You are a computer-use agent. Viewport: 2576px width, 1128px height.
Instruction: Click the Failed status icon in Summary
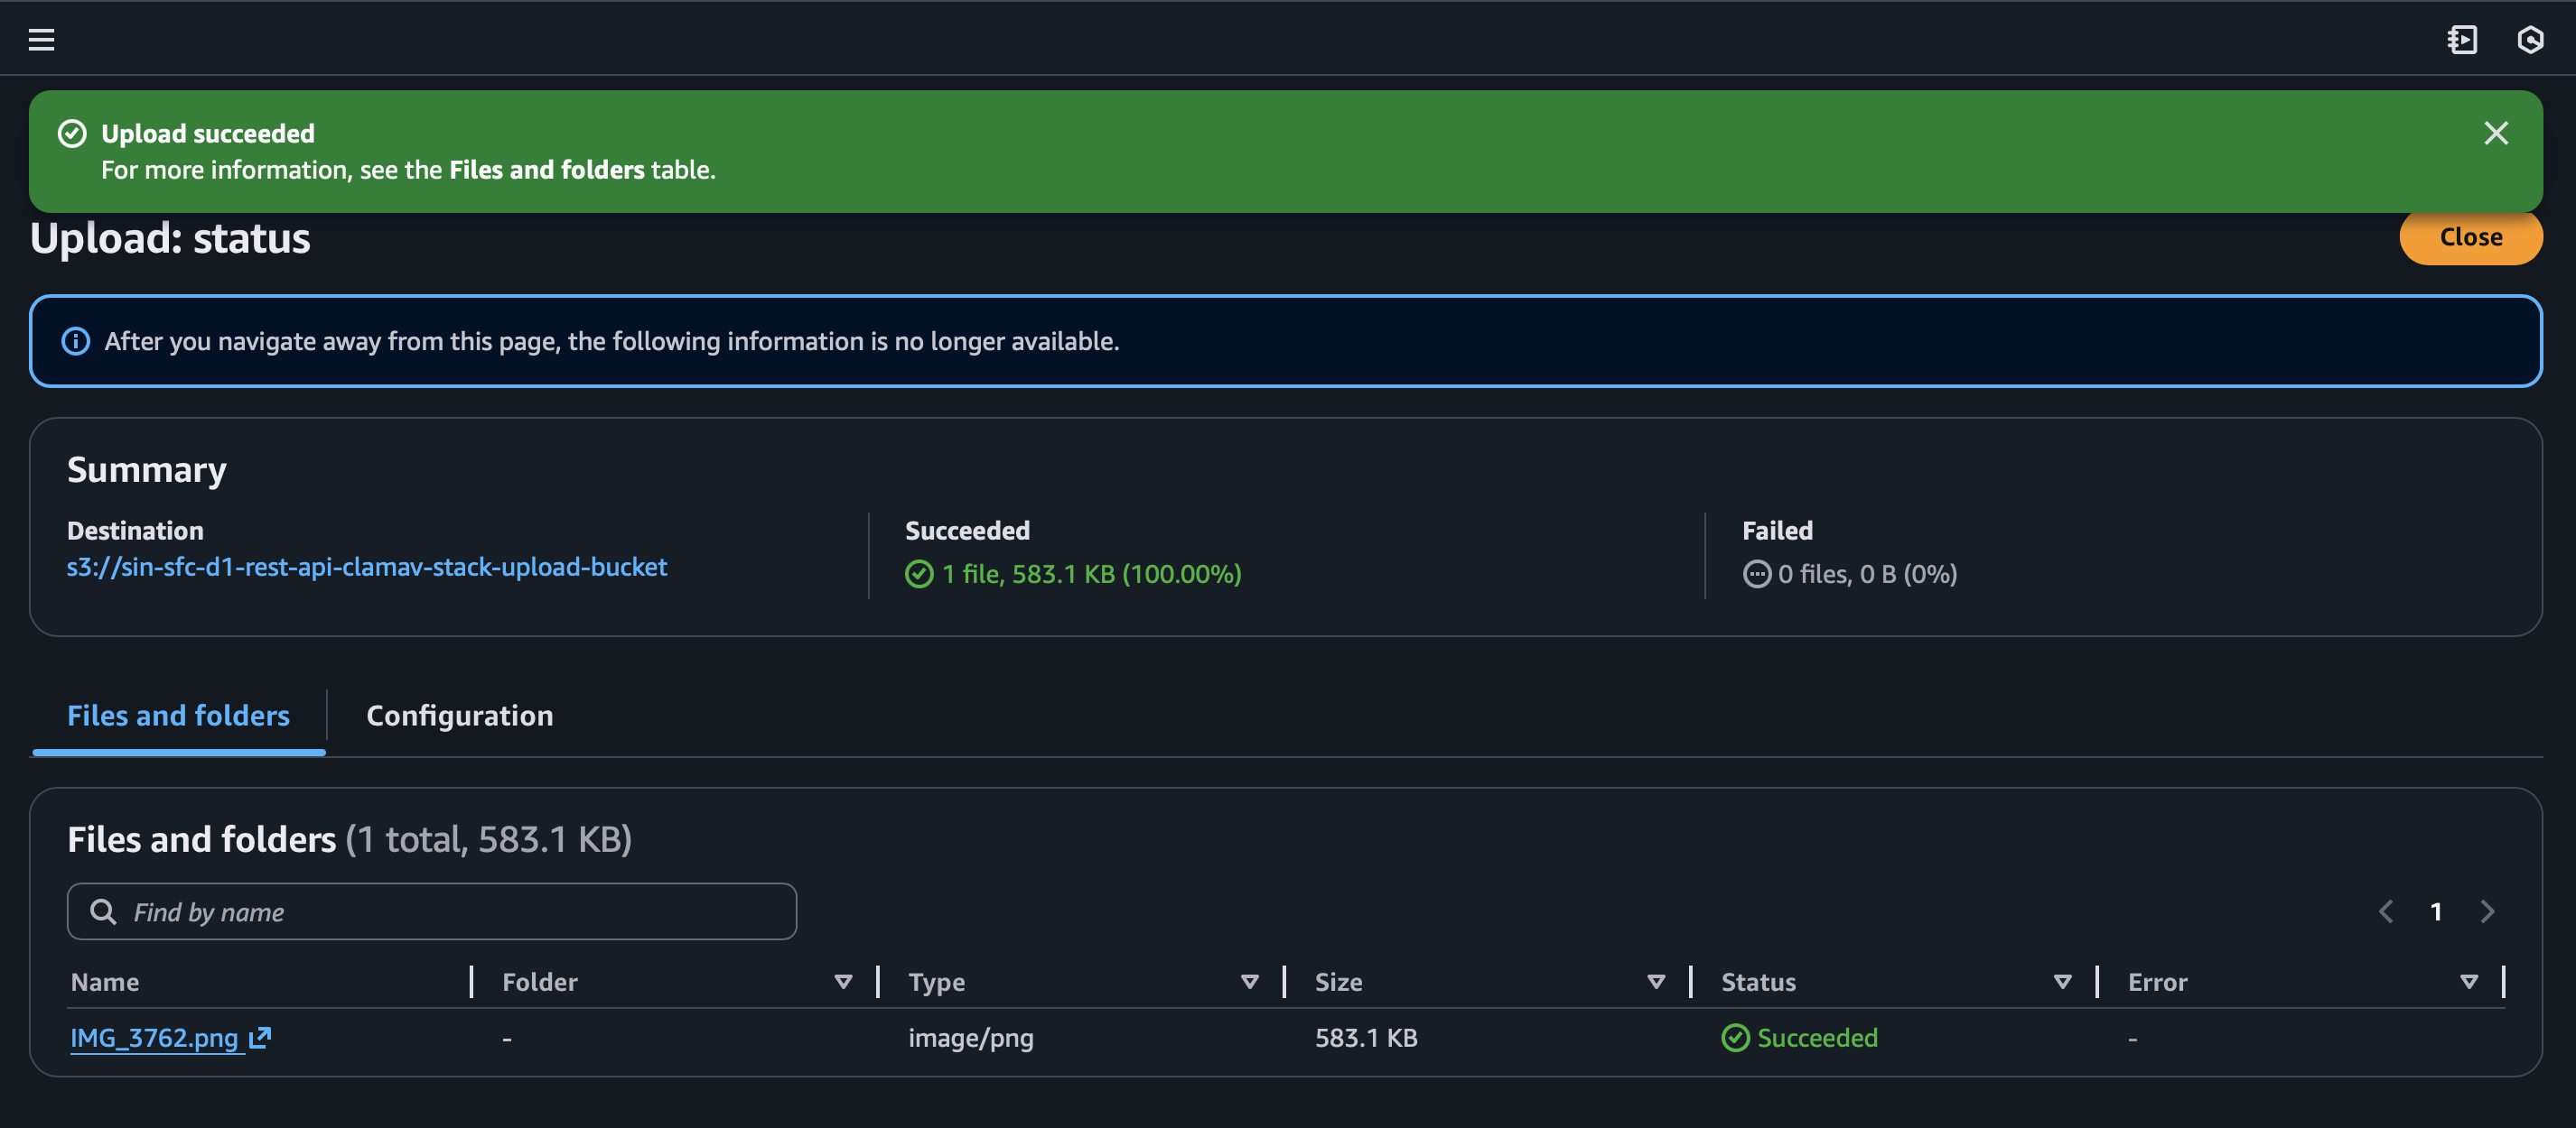(1756, 574)
